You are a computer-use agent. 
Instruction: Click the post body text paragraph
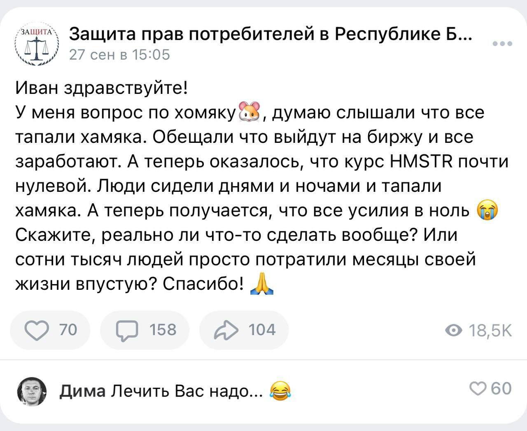point(262,186)
